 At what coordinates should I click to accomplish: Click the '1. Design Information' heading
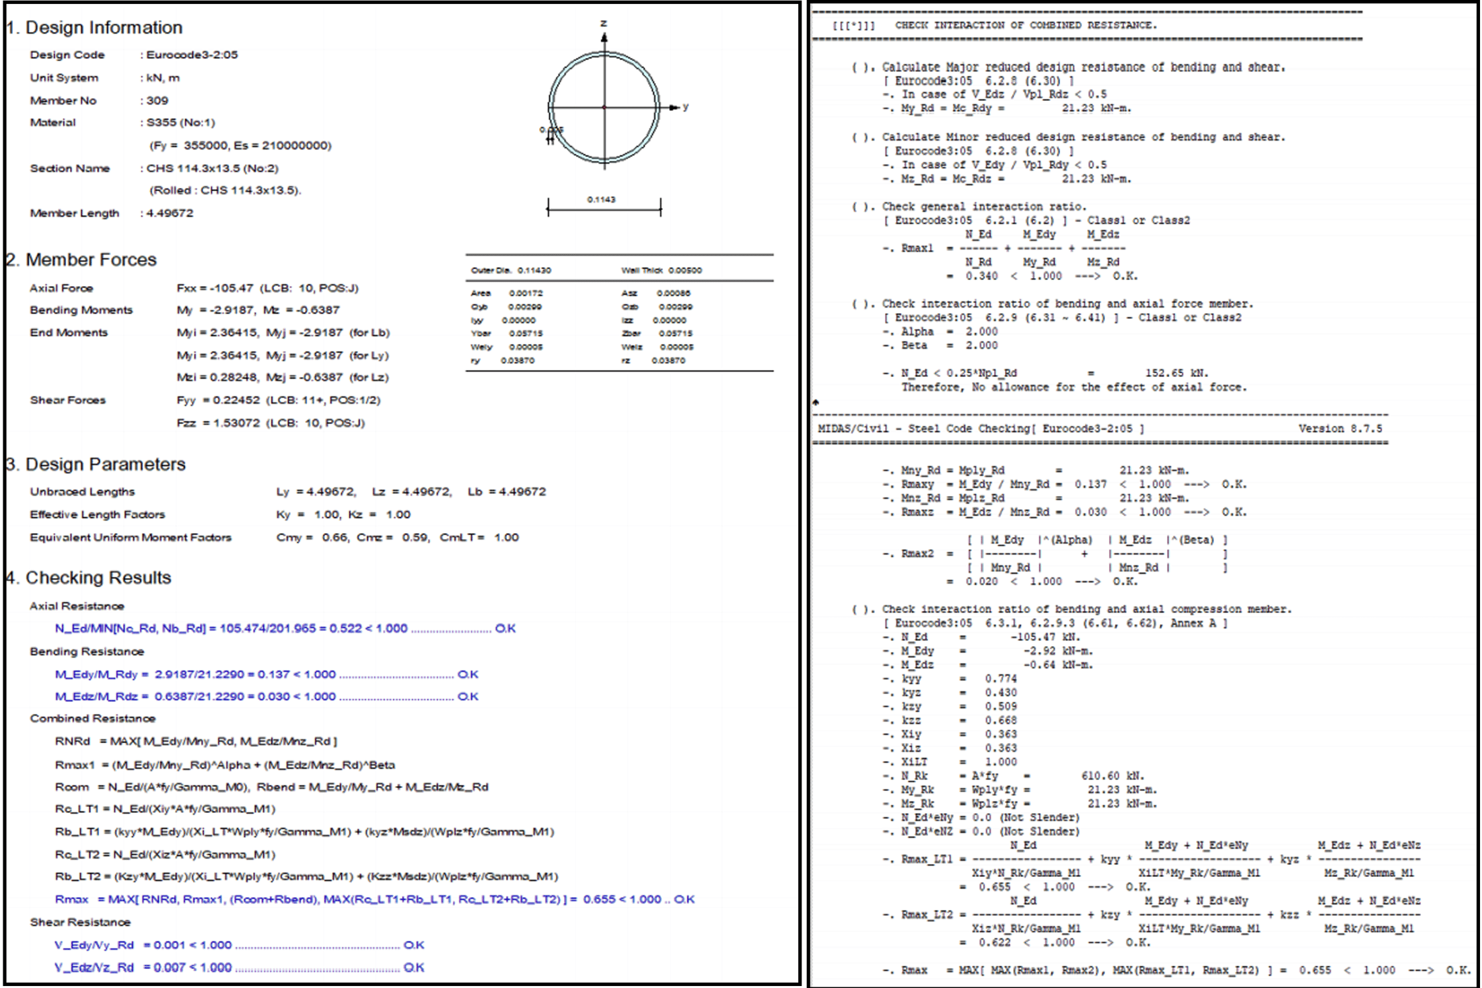pos(95,28)
